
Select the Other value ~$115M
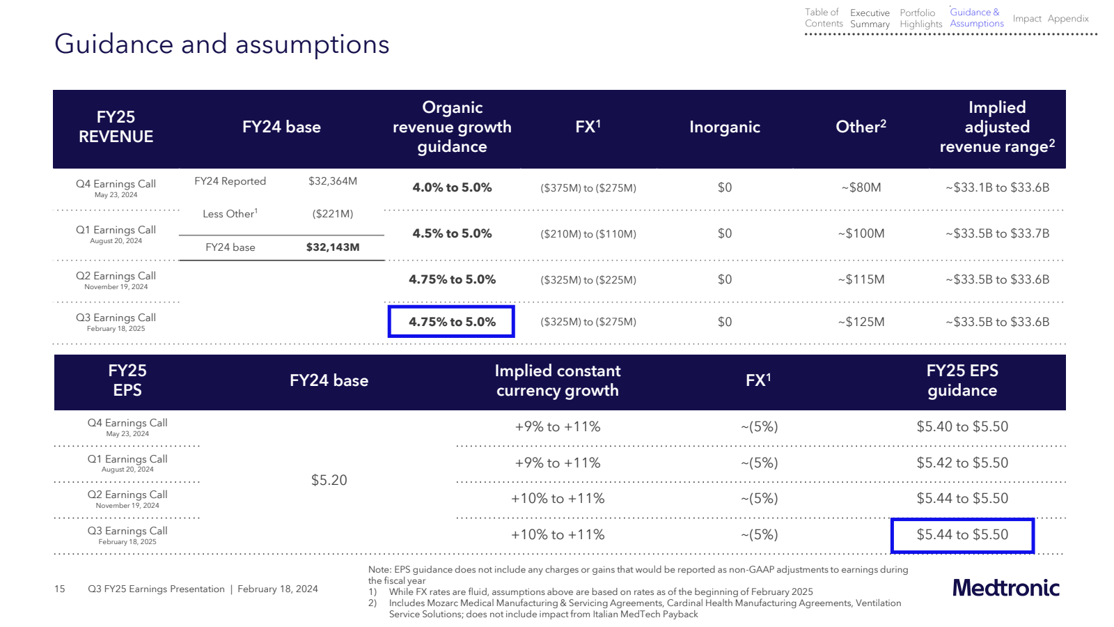click(861, 279)
